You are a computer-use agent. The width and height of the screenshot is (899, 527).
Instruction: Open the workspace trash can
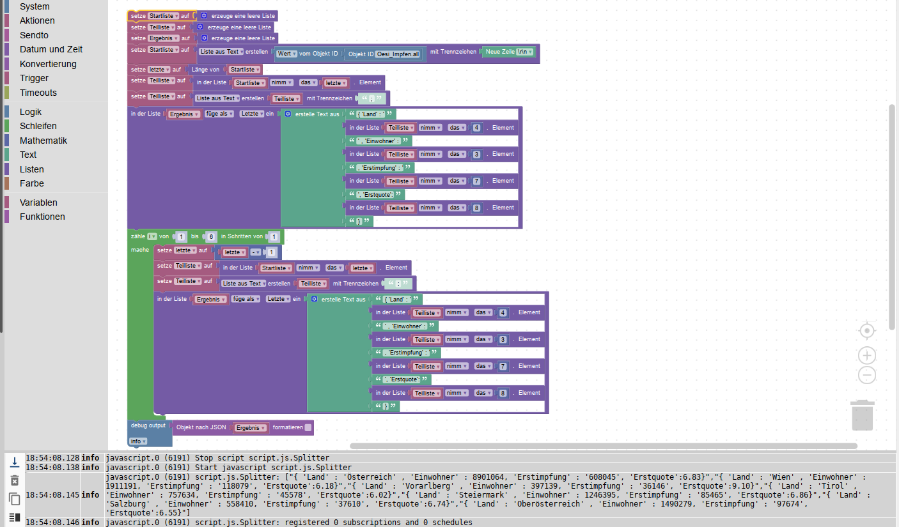[862, 415]
